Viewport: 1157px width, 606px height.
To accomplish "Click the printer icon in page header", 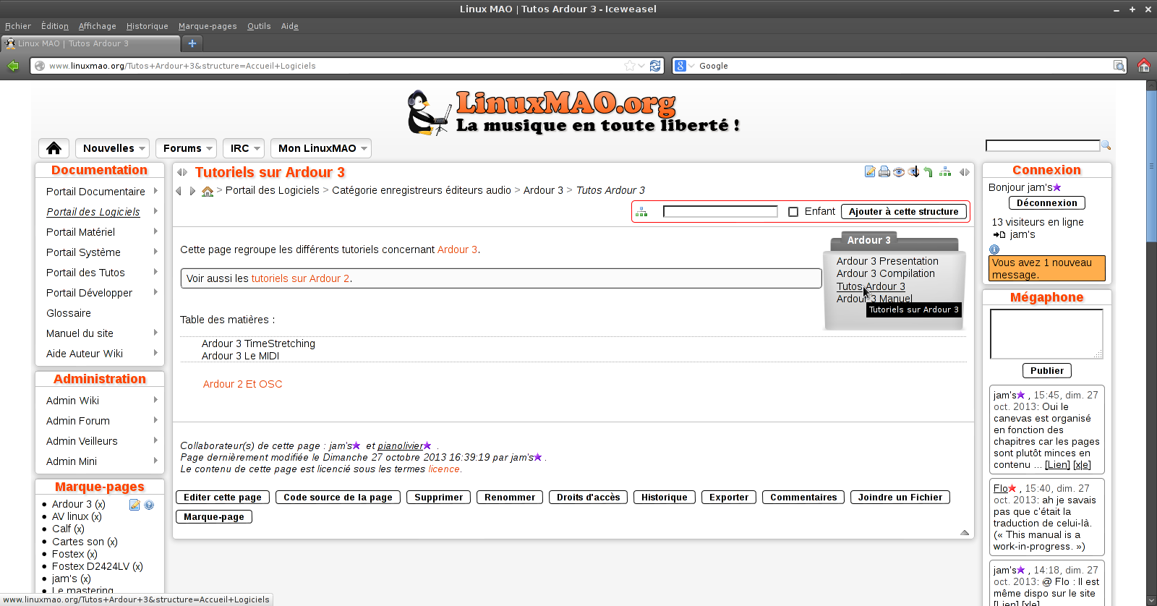I will tap(884, 172).
